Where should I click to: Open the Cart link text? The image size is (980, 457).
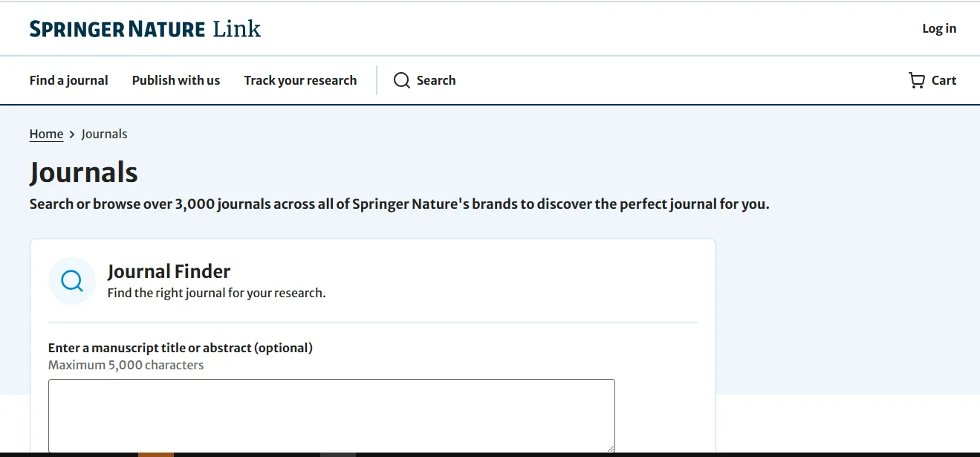944,80
